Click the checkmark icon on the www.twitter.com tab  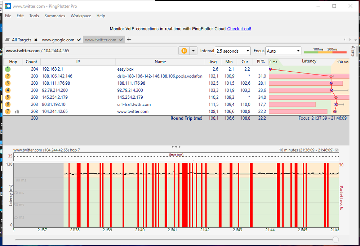point(121,40)
